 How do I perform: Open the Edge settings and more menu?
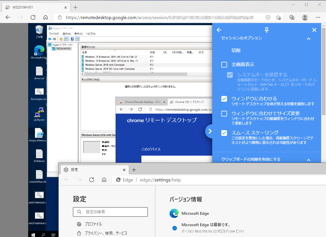tap(318, 17)
